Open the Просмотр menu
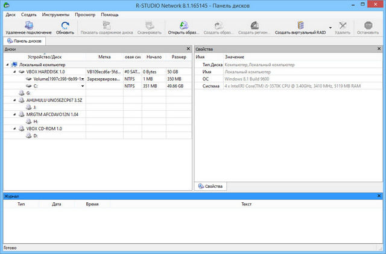The height and width of the screenshot is (254, 386). point(85,14)
